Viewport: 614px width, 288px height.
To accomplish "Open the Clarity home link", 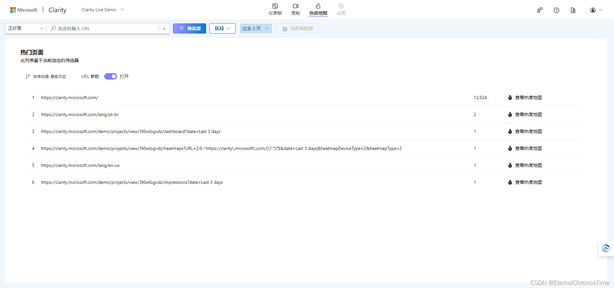I will coord(58,10).
